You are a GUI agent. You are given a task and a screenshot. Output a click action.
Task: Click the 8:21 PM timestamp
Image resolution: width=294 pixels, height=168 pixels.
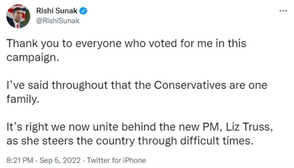click(x=20, y=160)
